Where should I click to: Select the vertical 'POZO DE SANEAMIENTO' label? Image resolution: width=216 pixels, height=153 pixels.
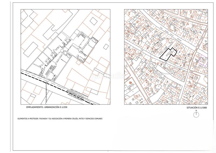47,93
